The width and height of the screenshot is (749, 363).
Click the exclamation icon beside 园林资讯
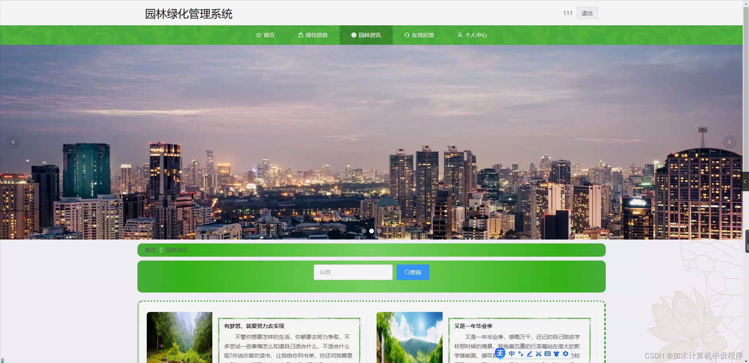point(353,35)
